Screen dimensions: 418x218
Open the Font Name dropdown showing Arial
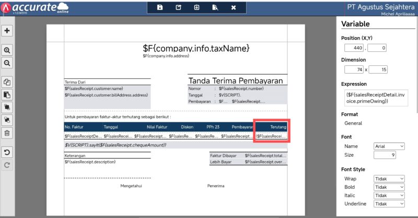click(x=389, y=146)
